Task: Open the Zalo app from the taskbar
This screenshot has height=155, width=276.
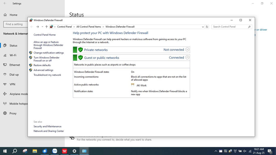Action: click(x=55, y=151)
